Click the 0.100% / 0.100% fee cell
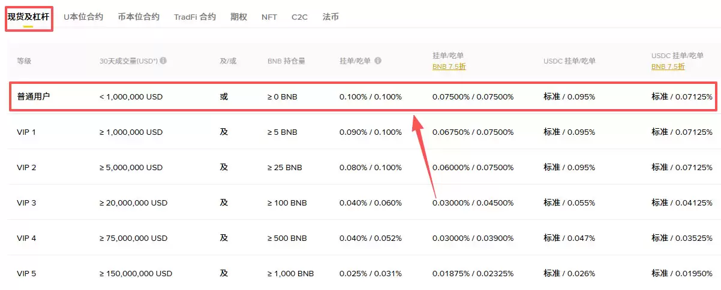This screenshot has height=290, width=721. (371, 96)
